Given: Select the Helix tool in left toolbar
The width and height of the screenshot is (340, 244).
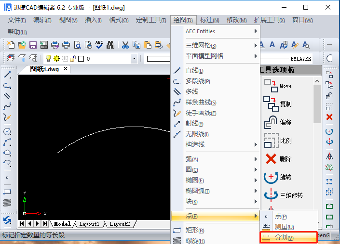Looking at the screenshot, I should (7, 203).
